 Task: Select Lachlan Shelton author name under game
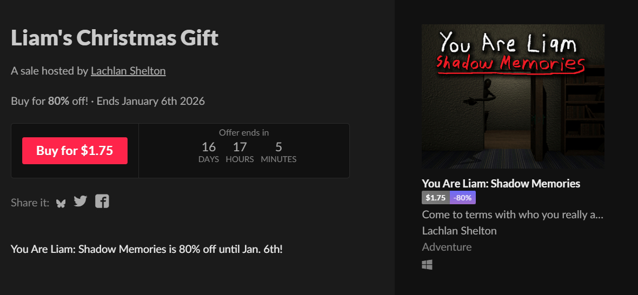coord(459,231)
